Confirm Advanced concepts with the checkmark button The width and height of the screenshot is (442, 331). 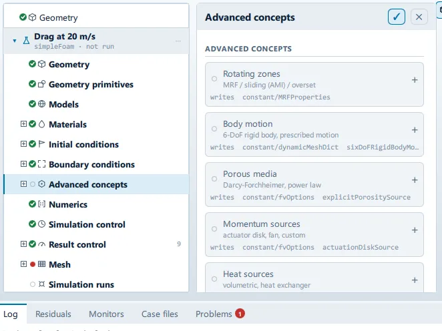pos(397,17)
